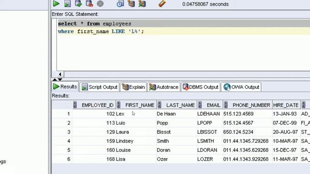This screenshot has height=174, width=310.
Task: Commit changes using the Commit icon
Action: point(78,3)
